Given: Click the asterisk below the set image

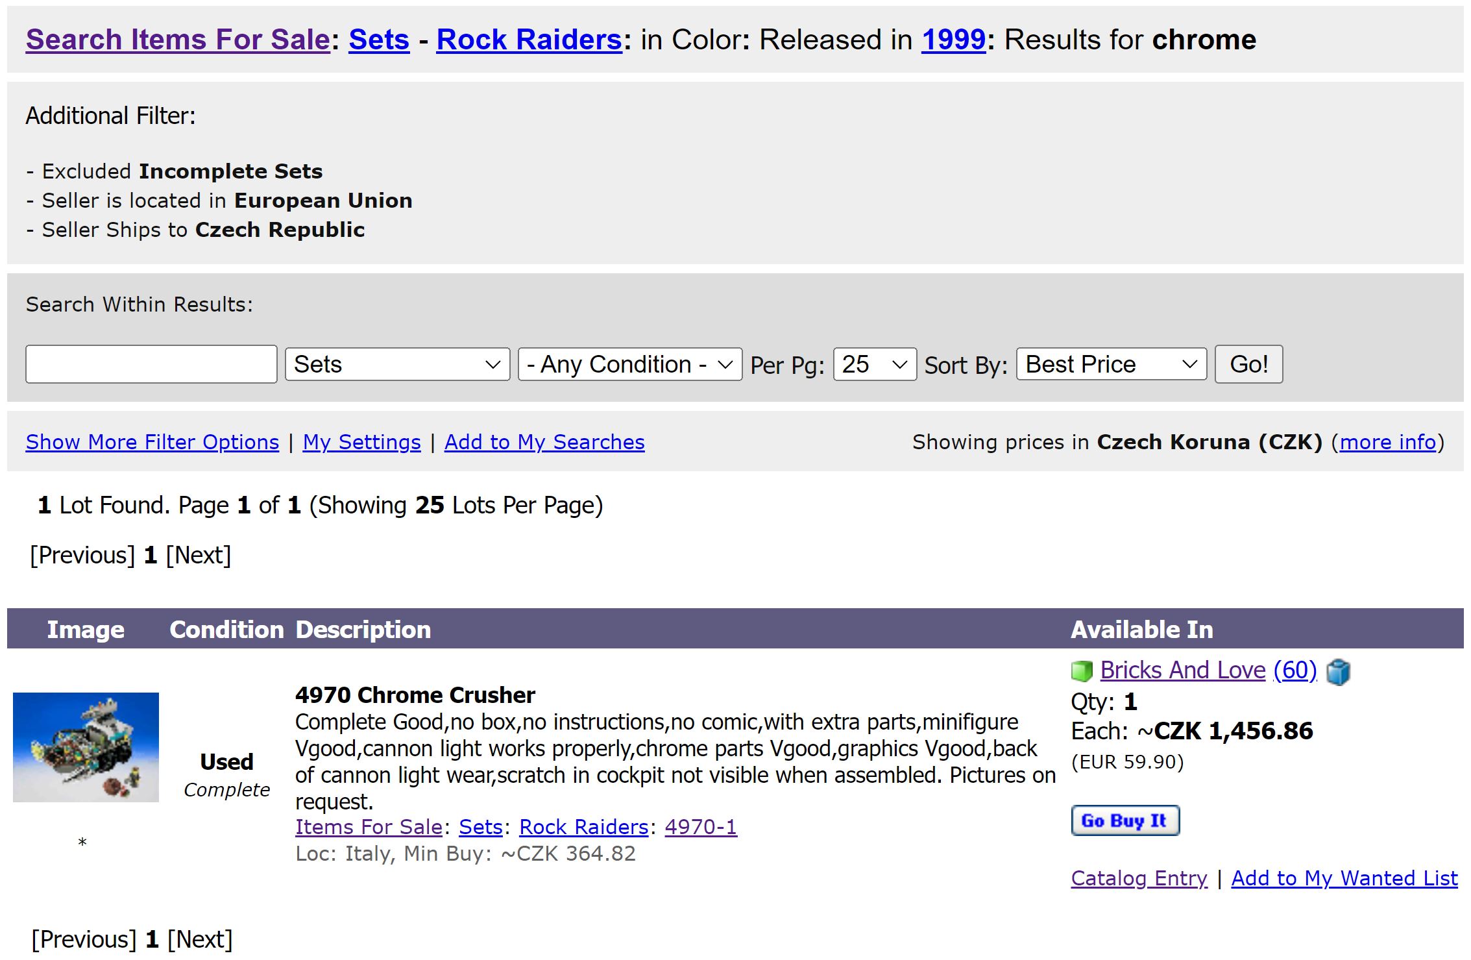Looking at the screenshot, I should point(82,843).
